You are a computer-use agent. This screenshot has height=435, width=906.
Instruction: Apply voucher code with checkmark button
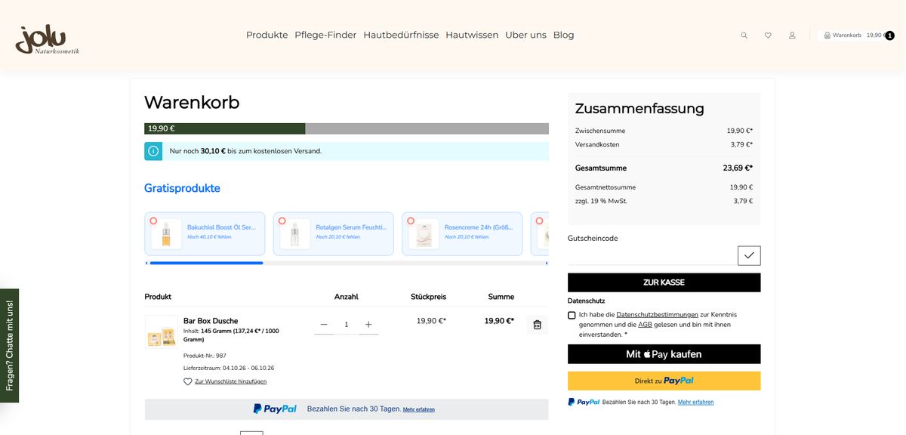tap(749, 255)
